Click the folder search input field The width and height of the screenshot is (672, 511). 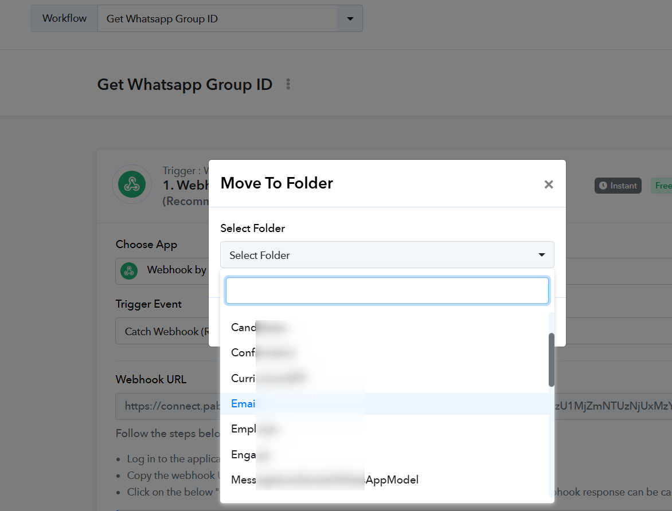point(387,290)
